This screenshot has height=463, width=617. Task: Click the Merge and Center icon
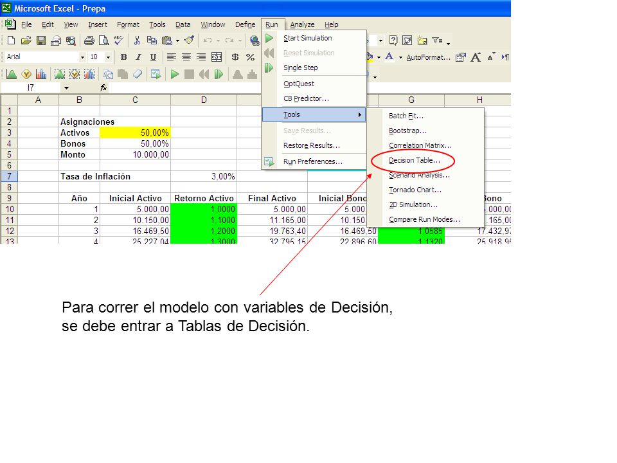click(x=217, y=57)
